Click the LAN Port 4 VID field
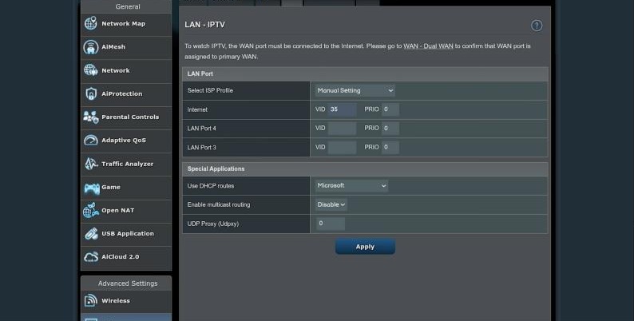The height and width of the screenshot is (321, 634). 342,128
